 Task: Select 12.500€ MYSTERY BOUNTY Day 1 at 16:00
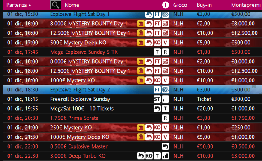pyautogui.click(x=133, y=33)
